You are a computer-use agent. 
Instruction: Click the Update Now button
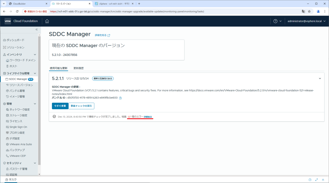(x=60, y=106)
